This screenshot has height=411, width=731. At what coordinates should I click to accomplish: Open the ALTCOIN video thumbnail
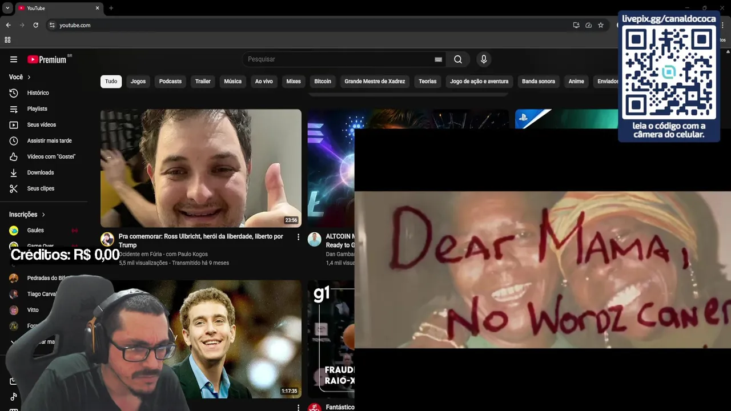(x=331, y=168)
